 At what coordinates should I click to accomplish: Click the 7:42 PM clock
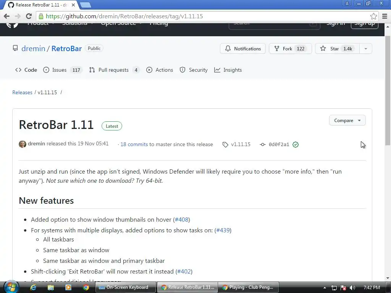tap(372, 288)
